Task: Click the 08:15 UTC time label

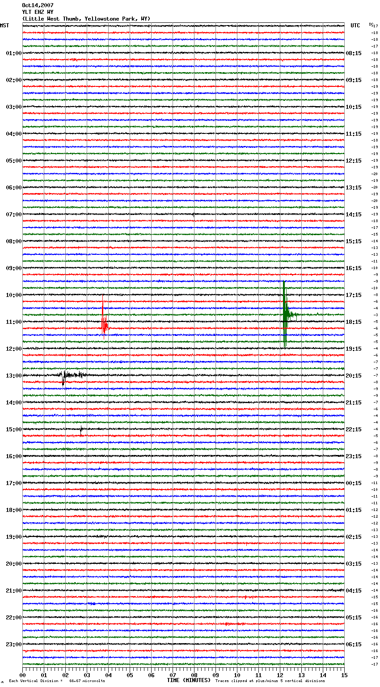Action: (x=354, y=53)
